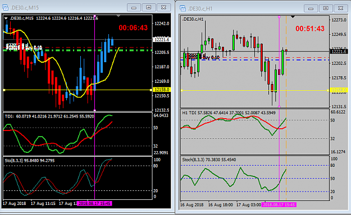Minimize the .DE30.c,H1 chart window
The image size is (351, 215).
click(x=311, y=8)
